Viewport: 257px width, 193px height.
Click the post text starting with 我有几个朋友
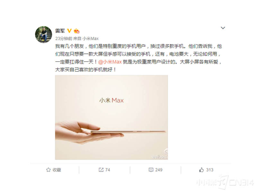click(x=138, y=58)
